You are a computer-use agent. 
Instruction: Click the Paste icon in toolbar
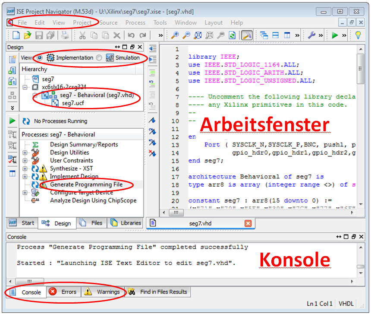[105, 35]
